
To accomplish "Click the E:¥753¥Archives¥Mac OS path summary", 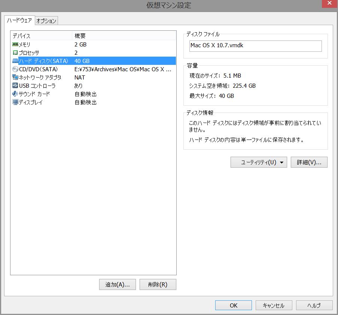I will [123, 69].
